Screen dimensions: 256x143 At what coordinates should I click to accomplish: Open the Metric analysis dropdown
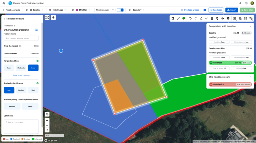(105, 10)
